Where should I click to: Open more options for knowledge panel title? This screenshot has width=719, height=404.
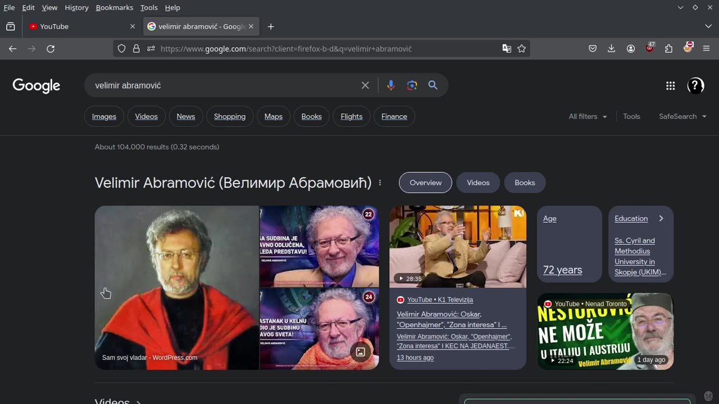click(380, 183)
